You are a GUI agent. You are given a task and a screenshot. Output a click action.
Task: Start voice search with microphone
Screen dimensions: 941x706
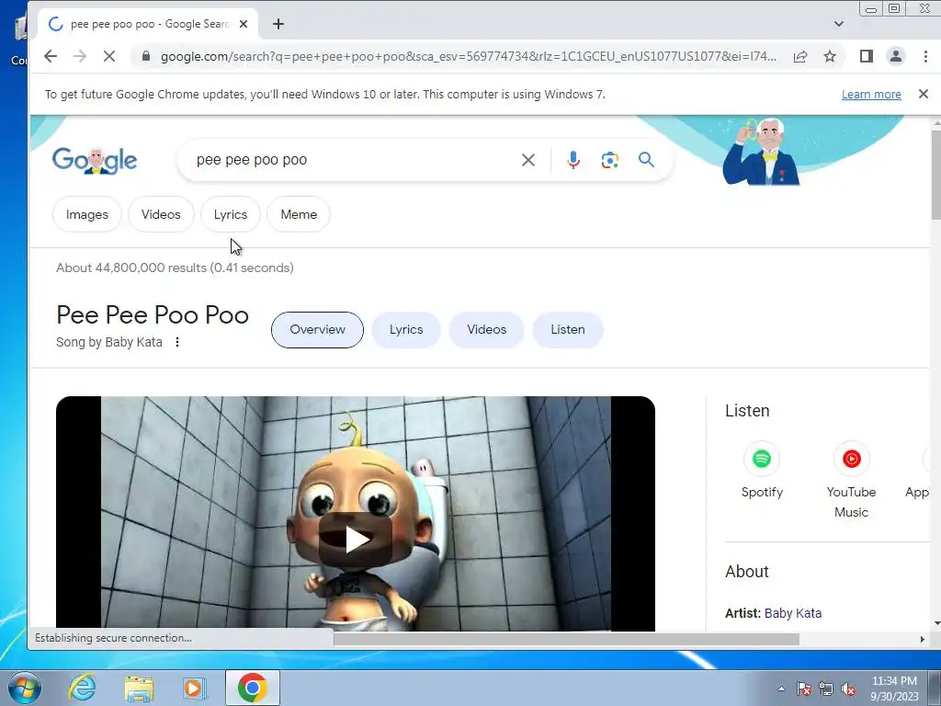573,160
